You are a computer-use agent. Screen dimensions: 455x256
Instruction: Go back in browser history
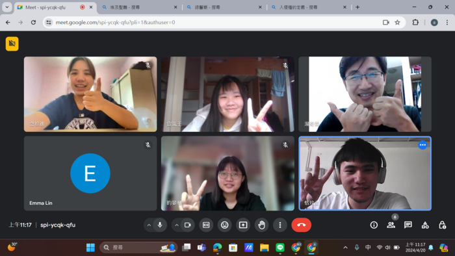click(8, 22)
